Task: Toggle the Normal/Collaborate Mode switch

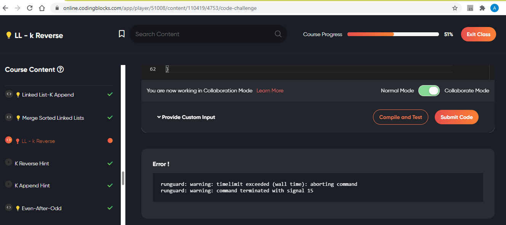Action: (x=429, y=90)
